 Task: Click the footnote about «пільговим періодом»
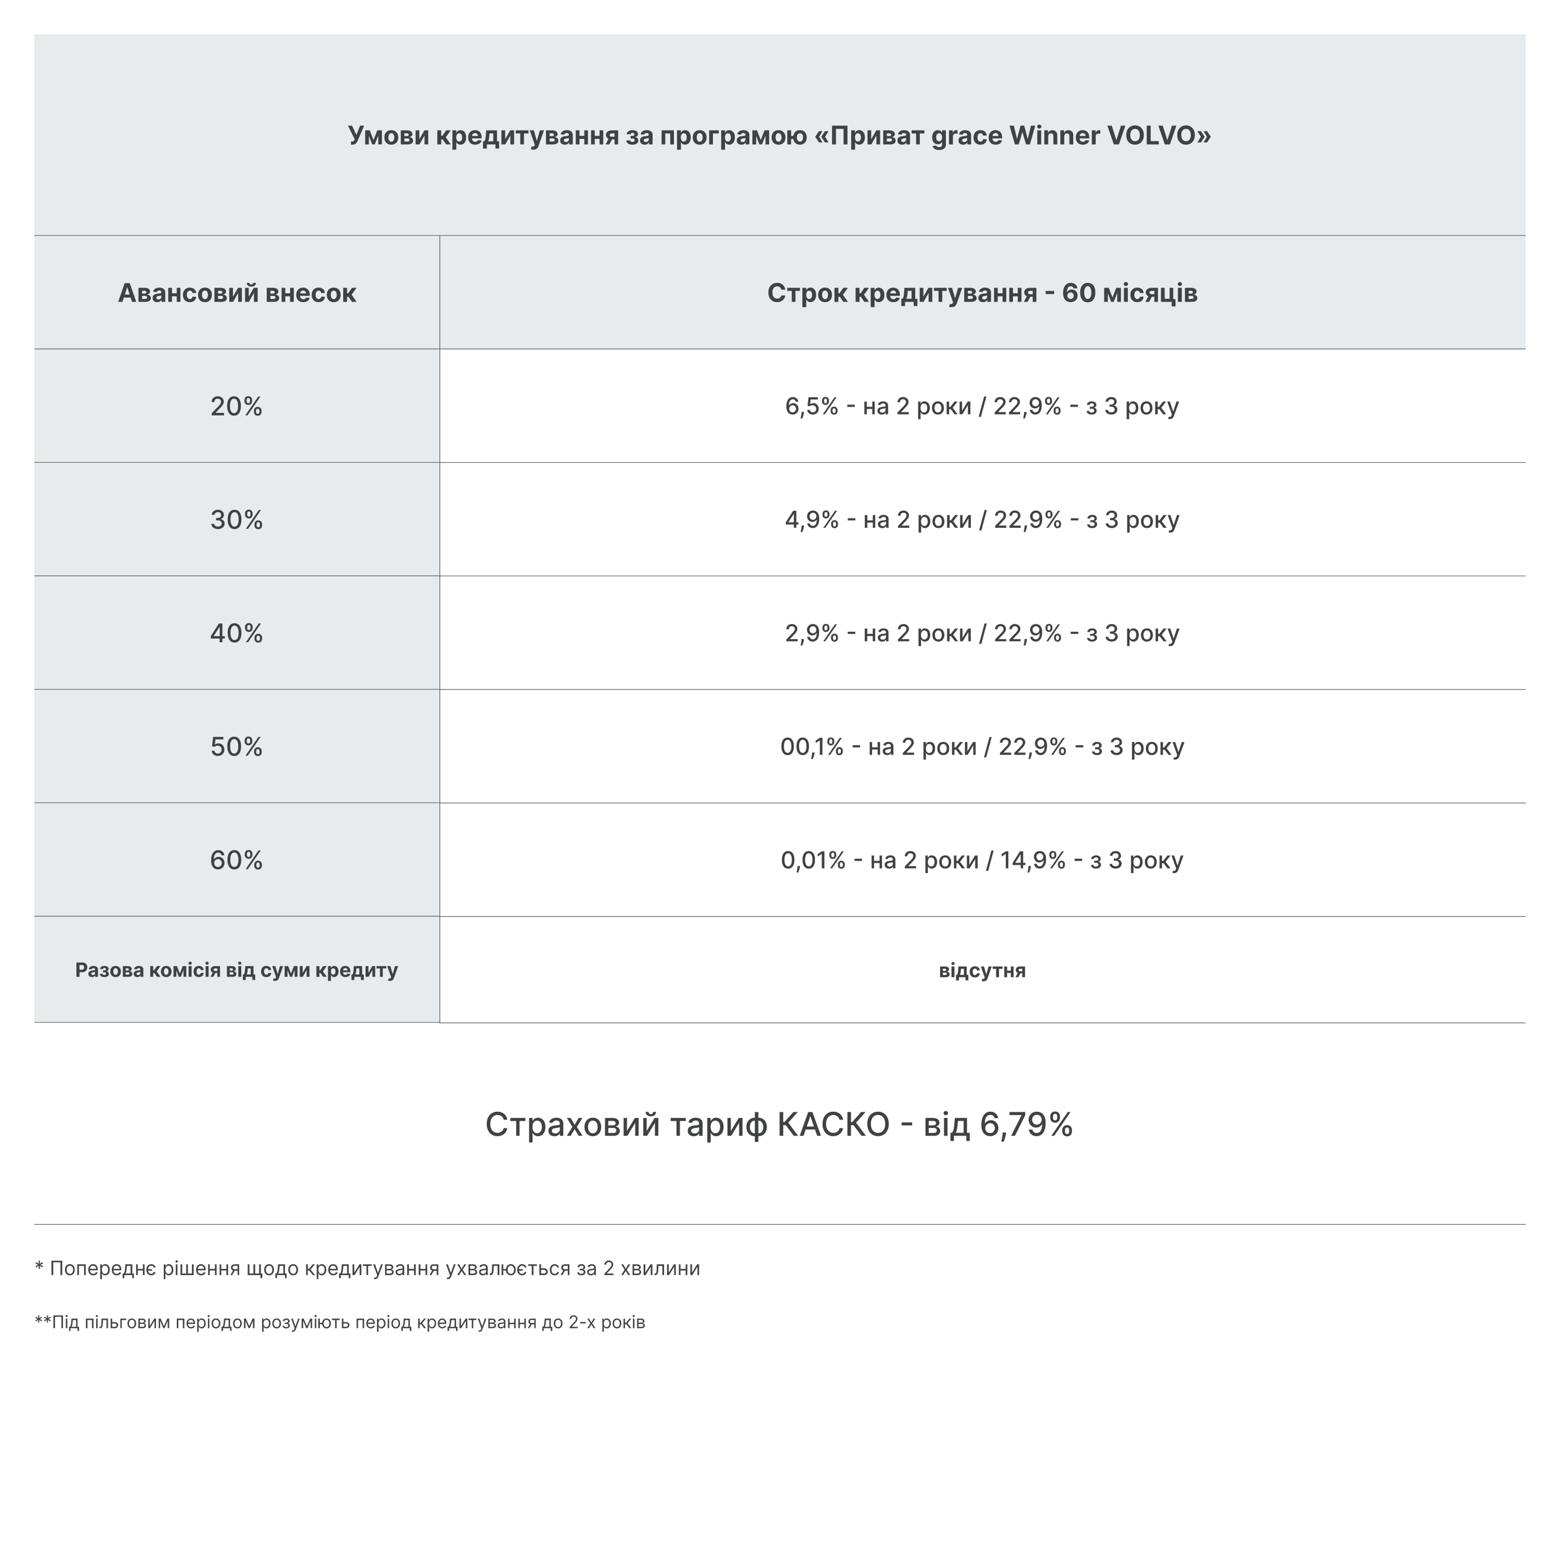tap(340, 1323)
